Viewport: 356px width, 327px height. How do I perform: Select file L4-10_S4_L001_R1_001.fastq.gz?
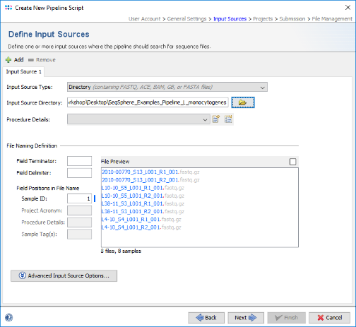141,220
